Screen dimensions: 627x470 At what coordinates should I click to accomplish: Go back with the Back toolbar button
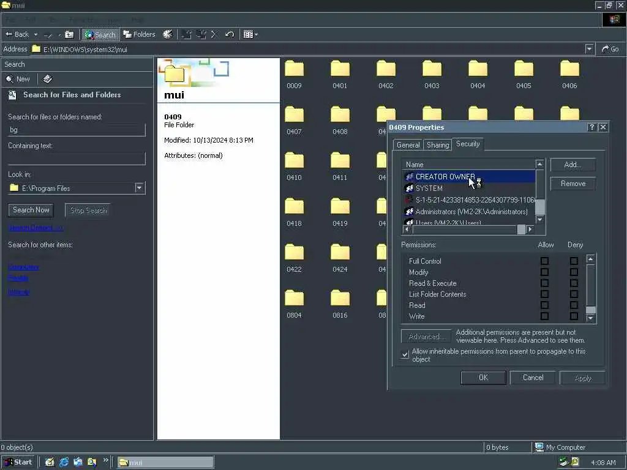coord(17,34)
